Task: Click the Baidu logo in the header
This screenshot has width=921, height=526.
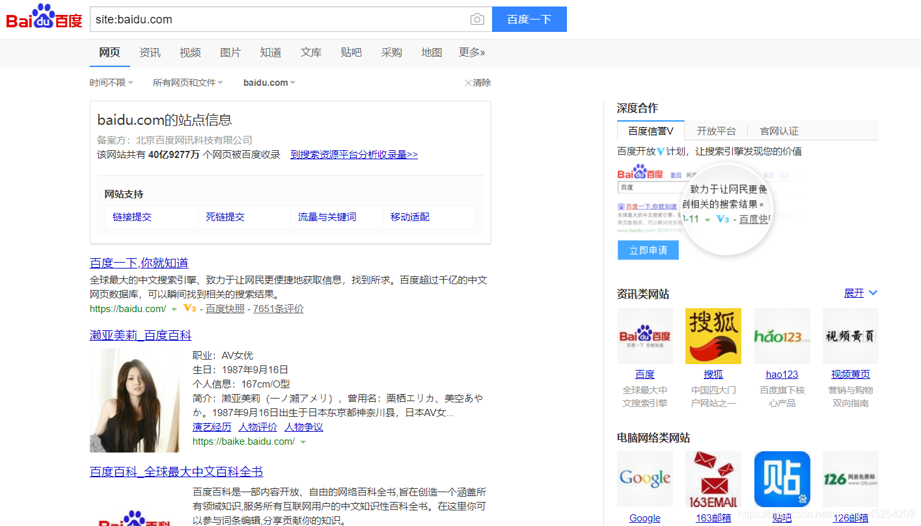Action: 44,18
